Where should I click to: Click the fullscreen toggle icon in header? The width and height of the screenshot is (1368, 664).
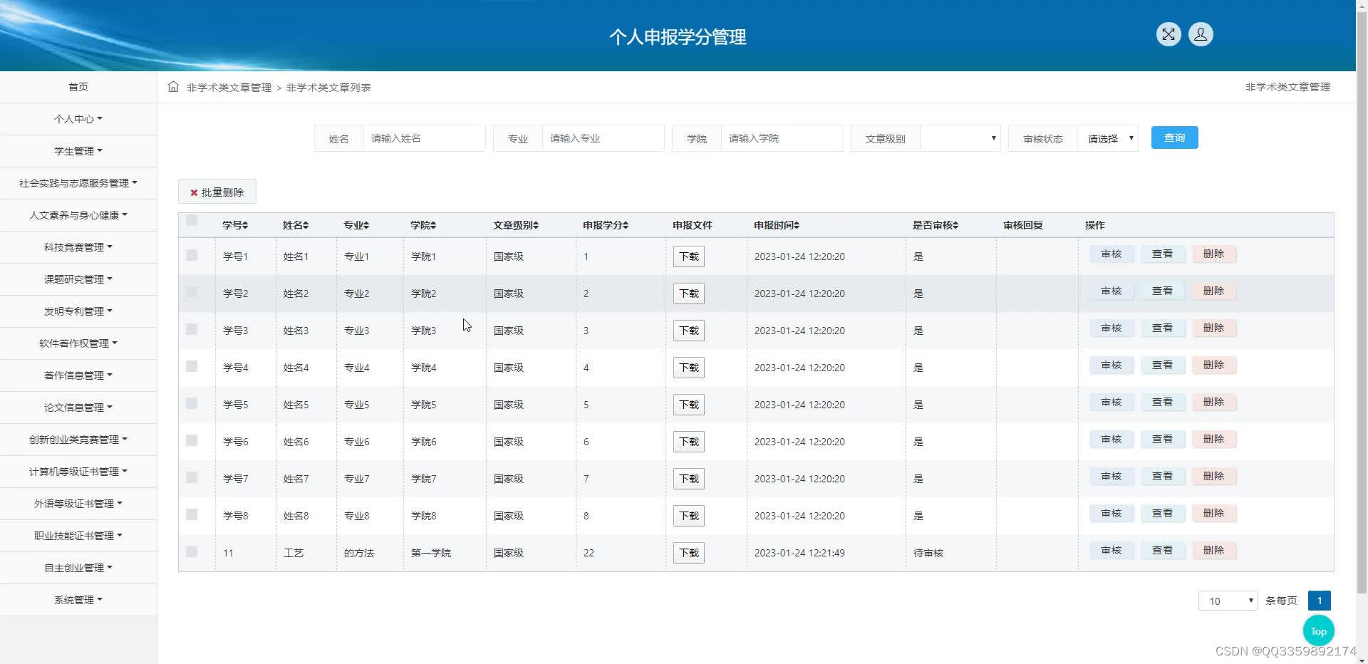(x=1168, y=34)
